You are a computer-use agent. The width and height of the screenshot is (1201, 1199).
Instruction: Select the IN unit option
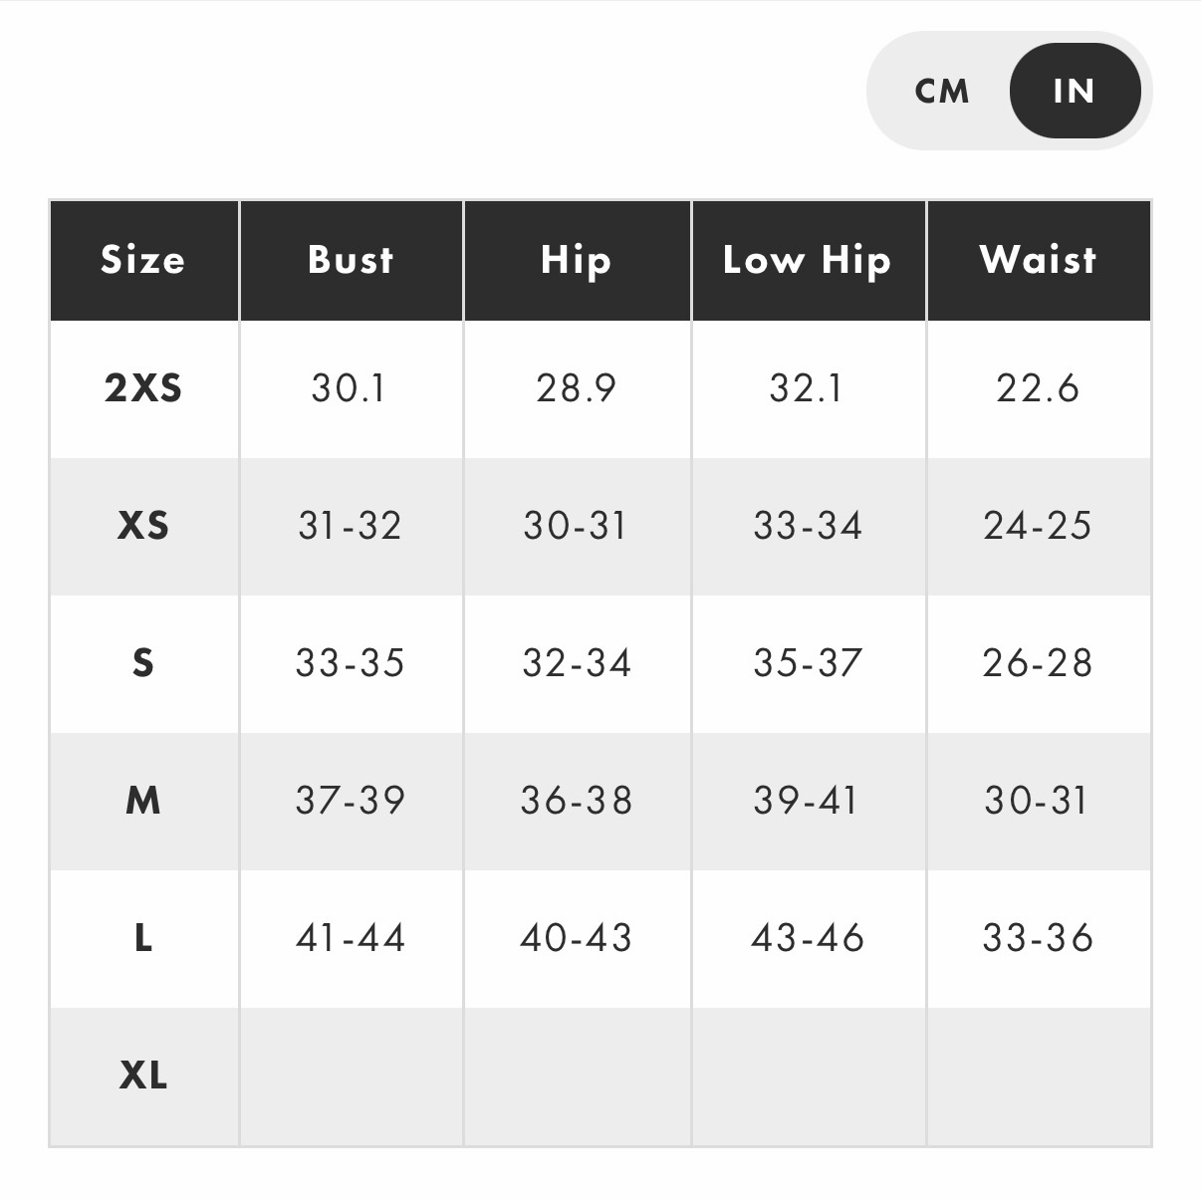coord(1075,91)
